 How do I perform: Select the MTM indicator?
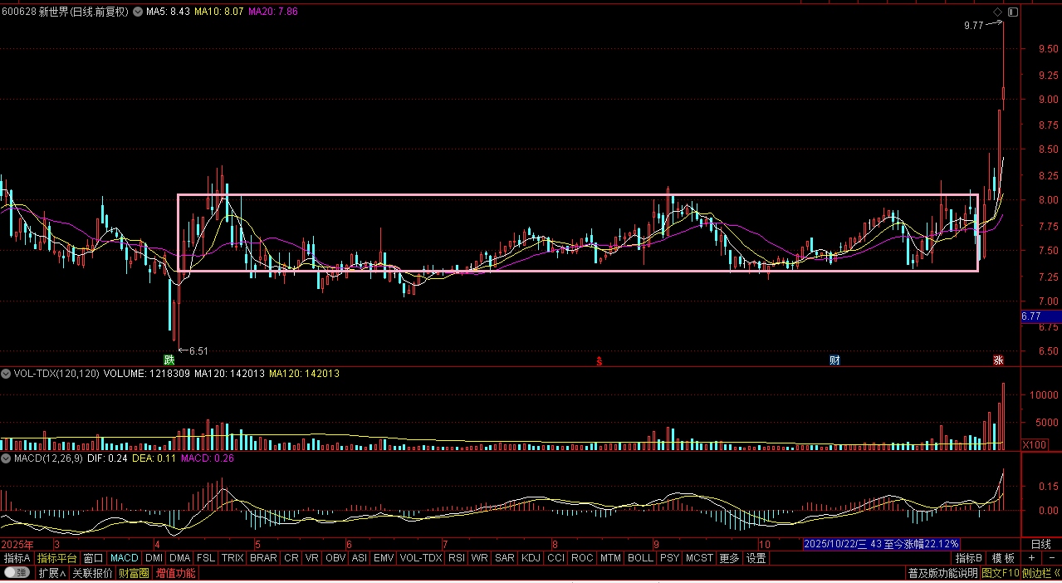click(x=610, y=558)
